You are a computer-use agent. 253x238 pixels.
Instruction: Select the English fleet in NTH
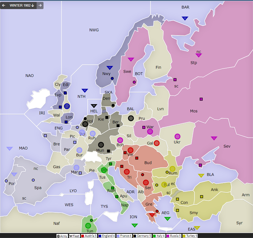(x=85, y=90)
